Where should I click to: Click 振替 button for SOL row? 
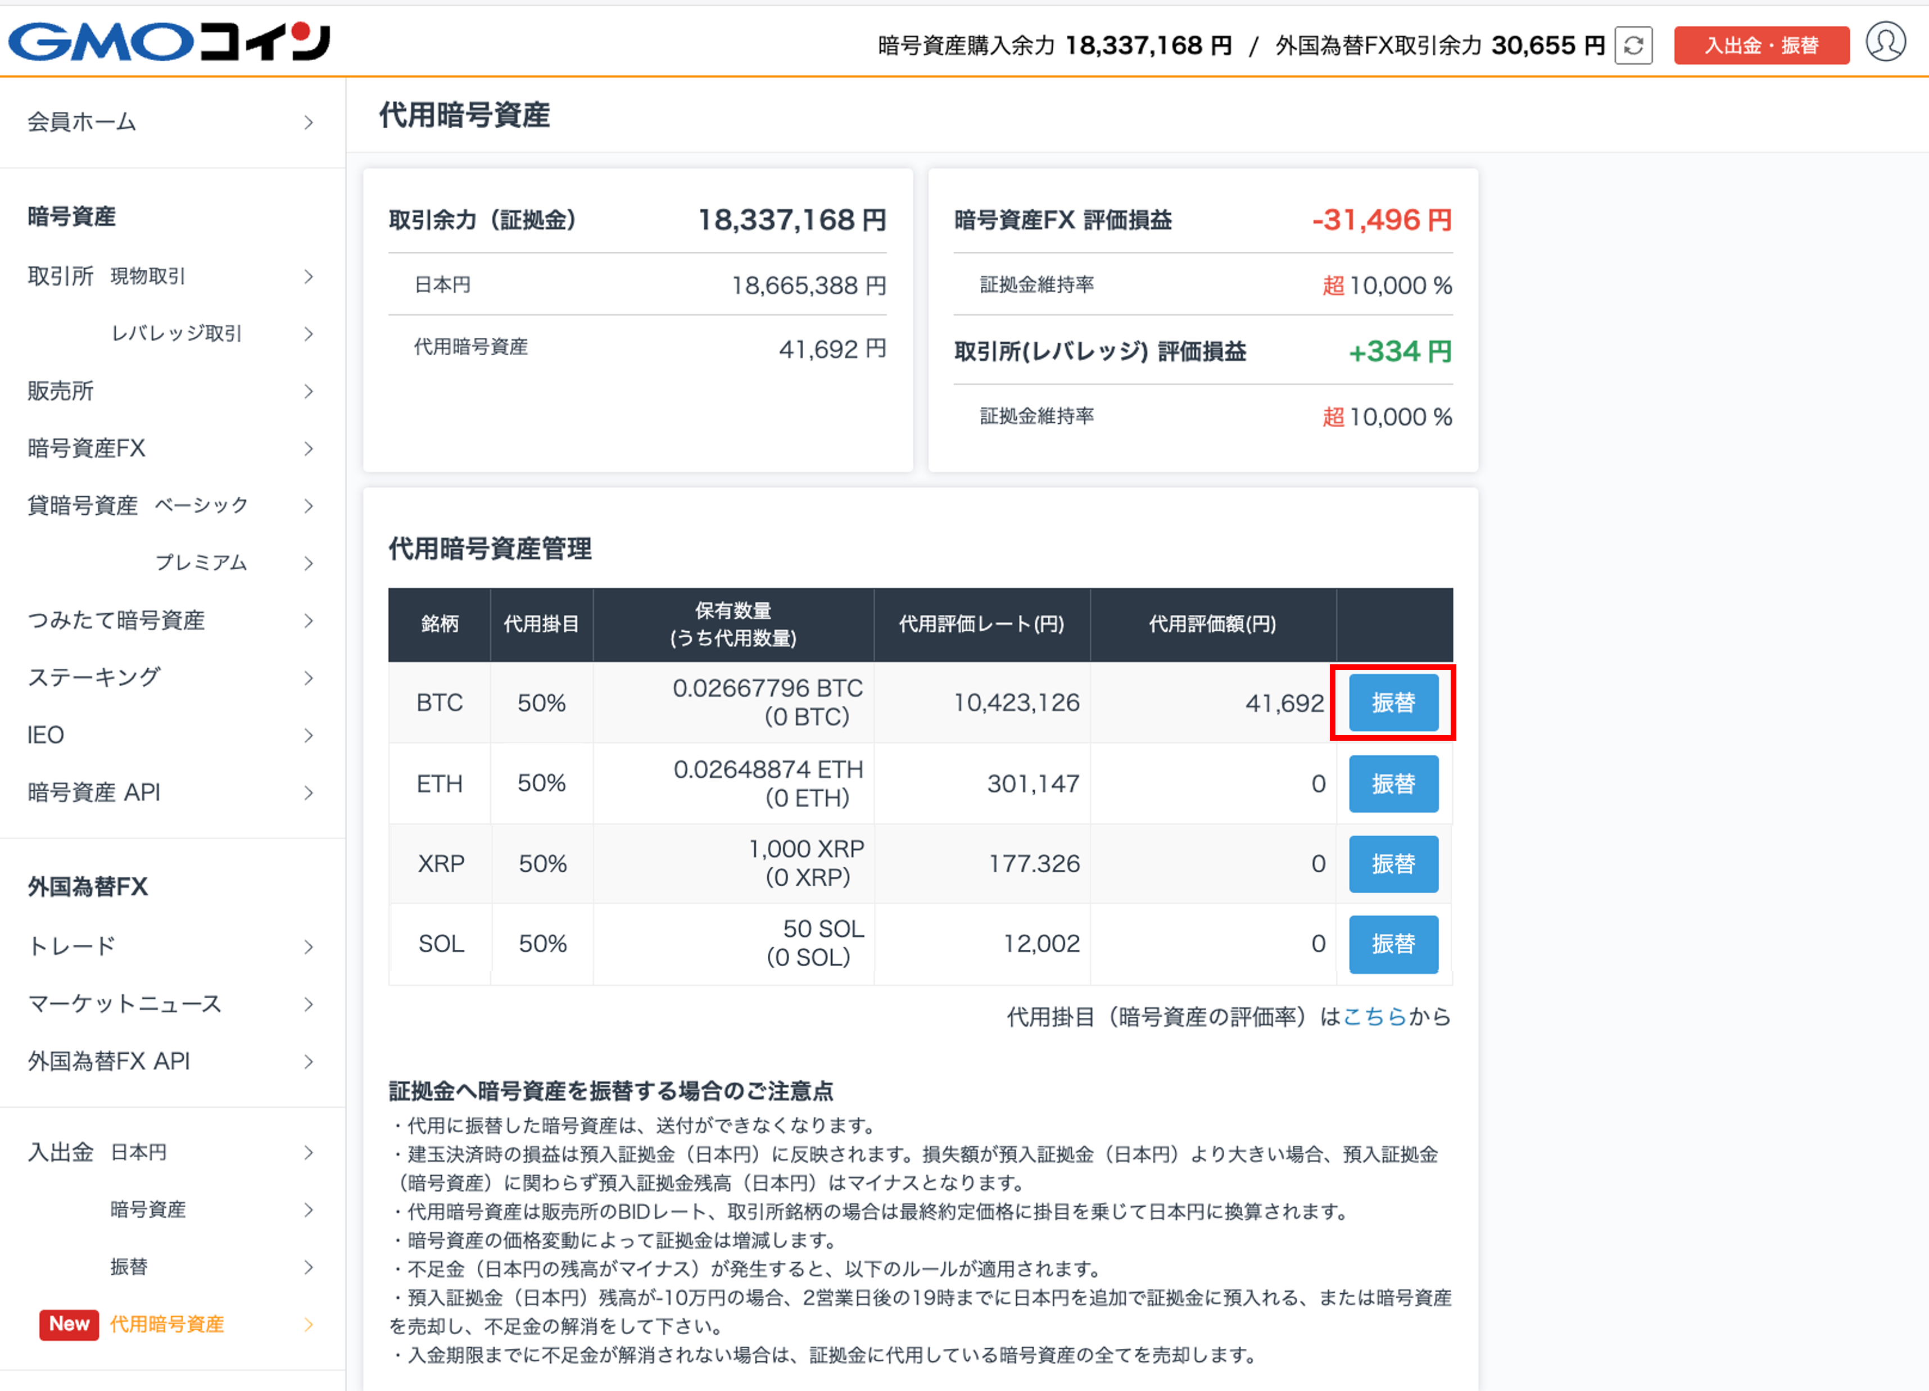[x=1393, y=944]
